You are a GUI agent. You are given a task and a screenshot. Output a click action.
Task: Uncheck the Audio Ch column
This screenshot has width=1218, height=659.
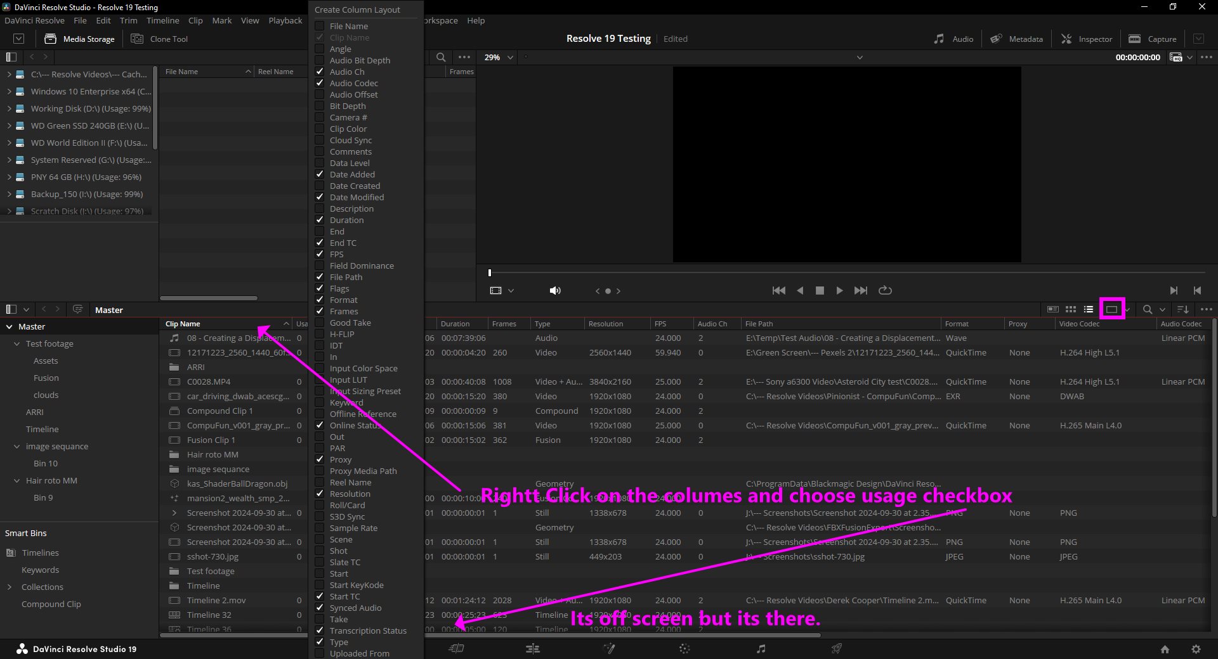320,72
